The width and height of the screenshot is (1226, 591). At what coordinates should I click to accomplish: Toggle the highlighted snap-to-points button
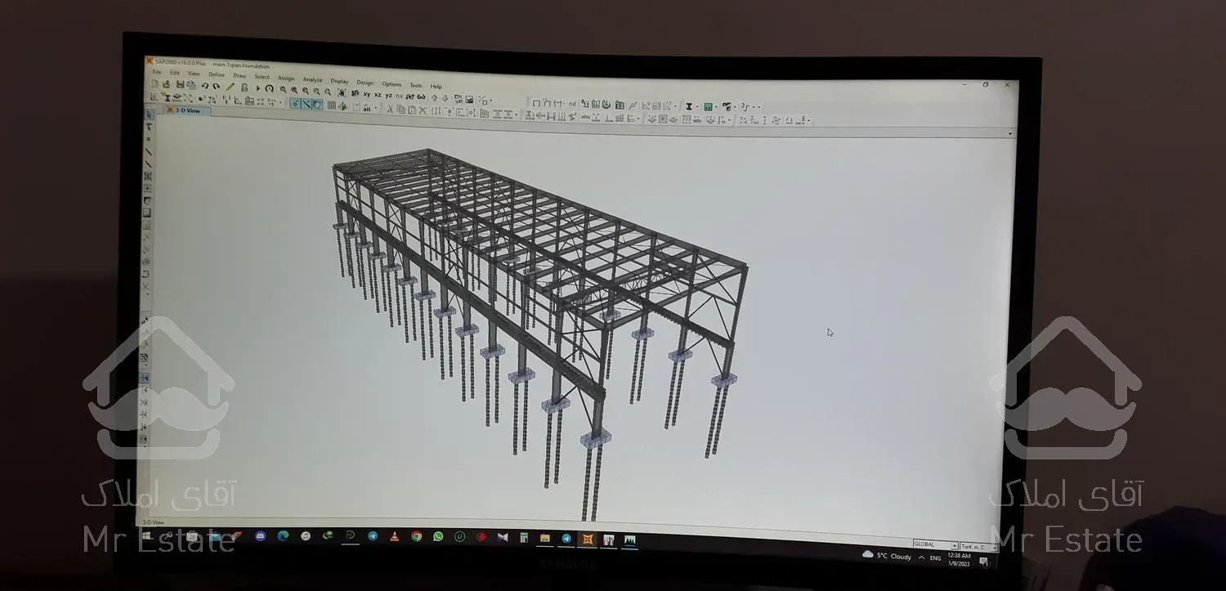click(x=295, y=104)
